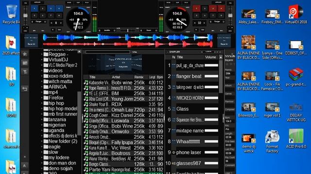Click the right deck pitch slider
Screen dimensions: 311x174
230,15
